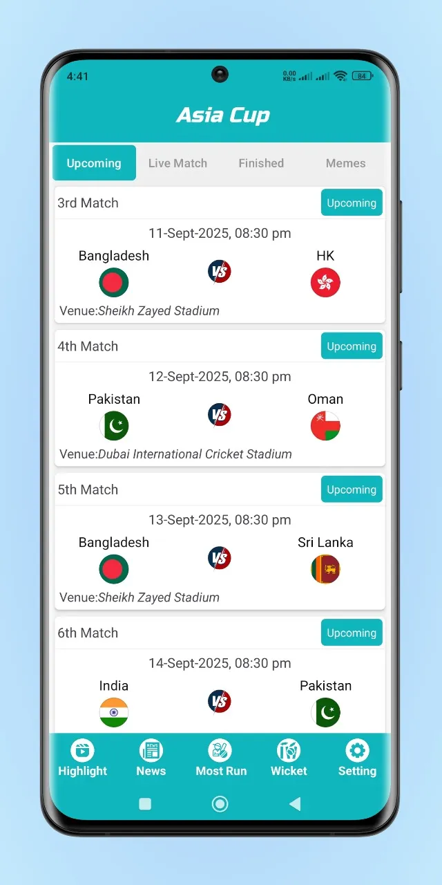Viewport: 442px width, 885px height.
Task: Select the Upcoming tab
Action: tap(94, 163)
